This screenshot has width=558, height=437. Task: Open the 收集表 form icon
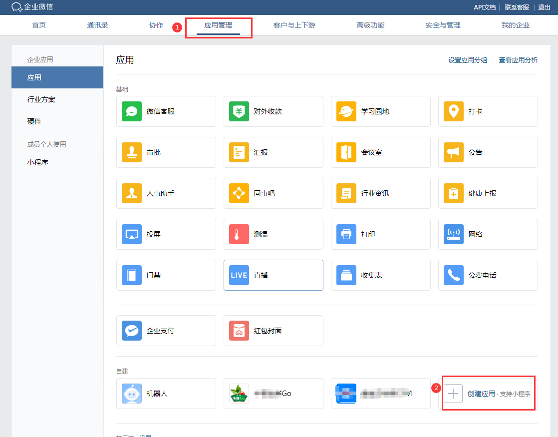346,275
